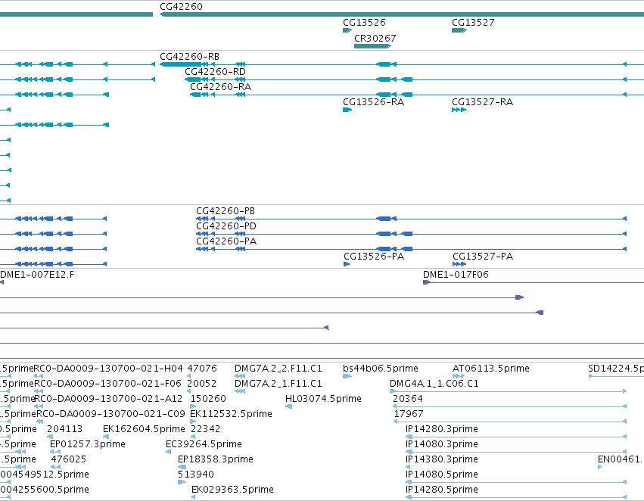
Task: Click the CG13526 gene arrow glyph
Action: 347,30
